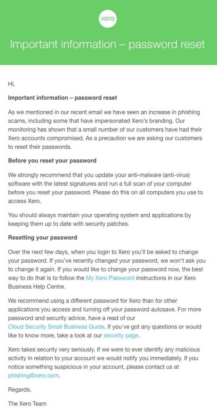Click the 'Before you reset your password' heading
217x414 pixels.
[52, 161]
